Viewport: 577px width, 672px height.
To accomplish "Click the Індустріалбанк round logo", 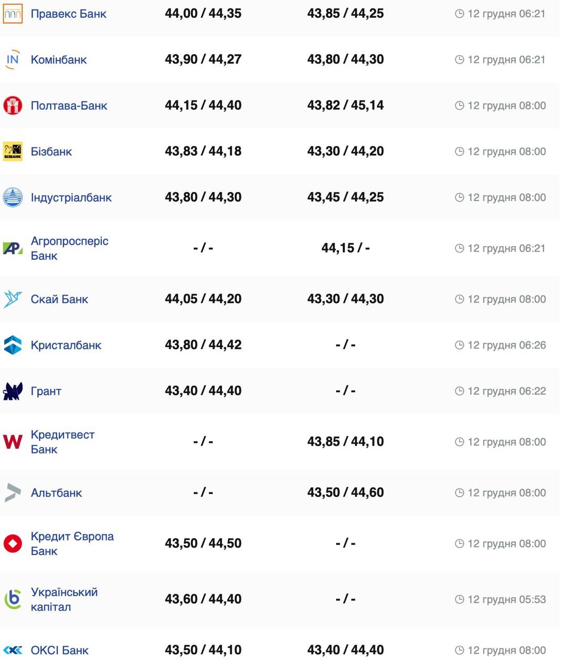I will point(13,197).
